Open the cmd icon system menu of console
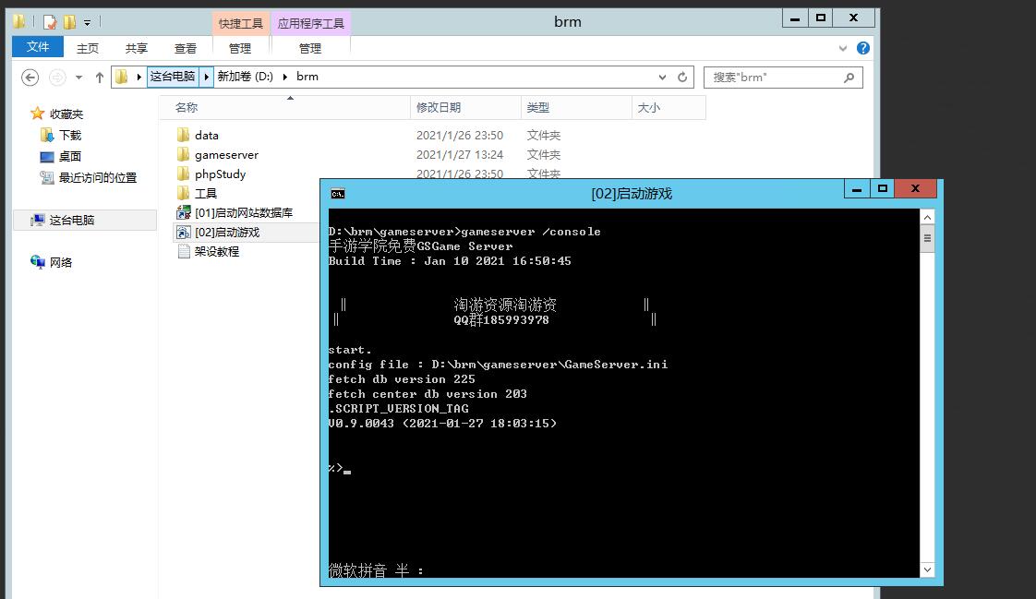Viewport: 1036px width, 599px height. tap(338, 194)
